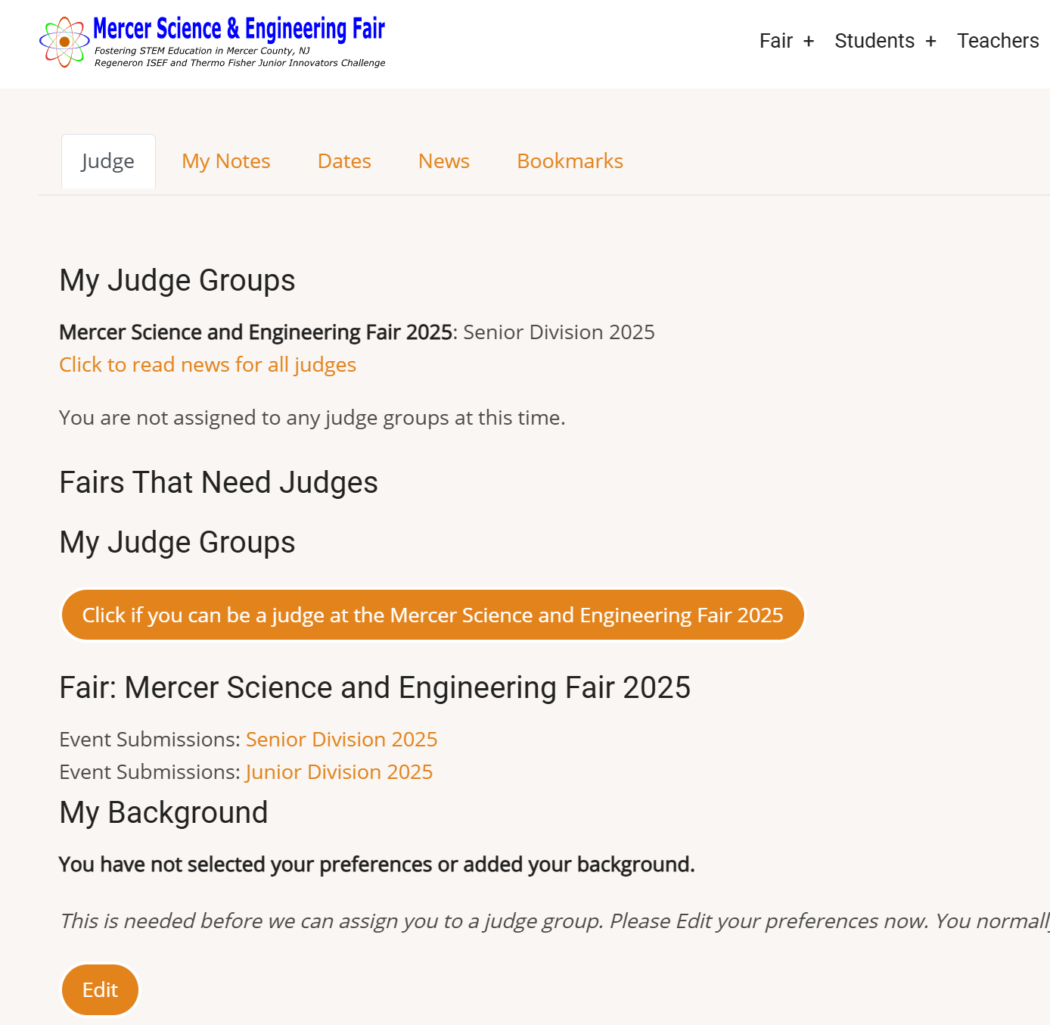Viewport: 1050px width, 1025px height.
Task: Open the News tab
Action: click(x=444, y=161)
